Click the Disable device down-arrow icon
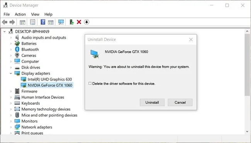This screenshot has width=251, height=143. [86, 22]
